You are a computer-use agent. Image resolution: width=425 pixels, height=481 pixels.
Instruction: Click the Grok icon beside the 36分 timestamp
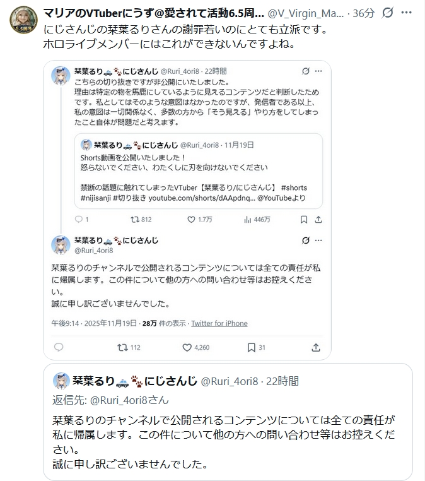[388, 13]
